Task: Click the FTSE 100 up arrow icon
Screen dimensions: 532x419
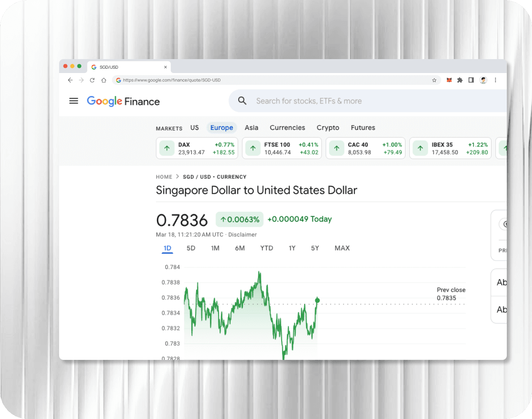Action: point(253,148)
